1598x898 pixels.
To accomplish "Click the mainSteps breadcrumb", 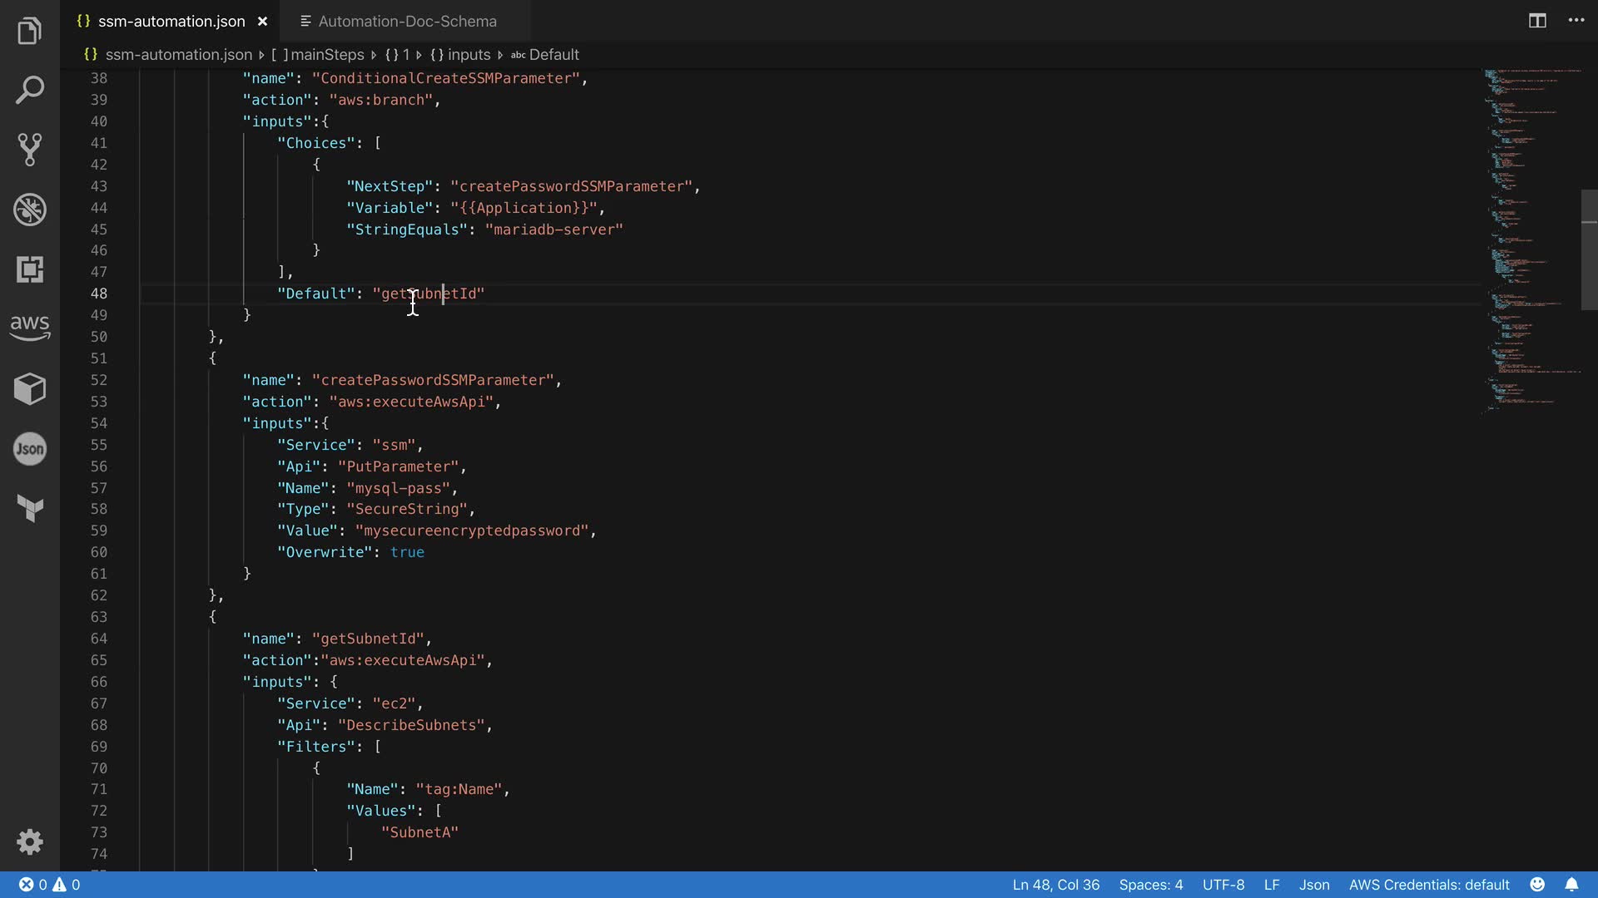I will click(327, 55).
